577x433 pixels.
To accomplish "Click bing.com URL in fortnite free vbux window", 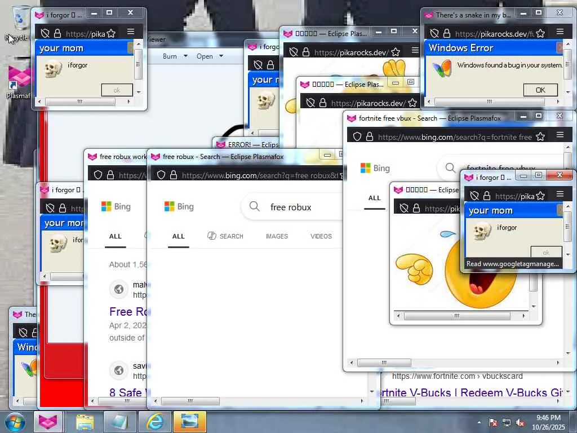I will point(455,137).
